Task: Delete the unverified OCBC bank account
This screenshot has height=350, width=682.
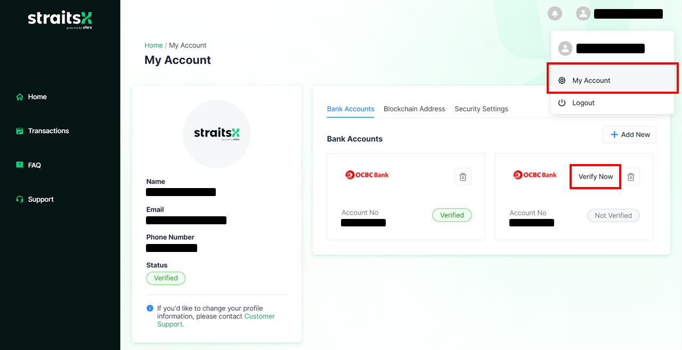Action: [631, 176]
